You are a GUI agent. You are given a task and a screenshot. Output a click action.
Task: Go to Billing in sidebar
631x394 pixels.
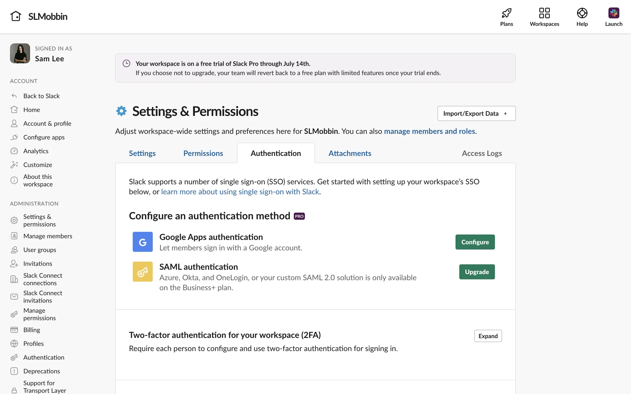click(x=32, y=330)
